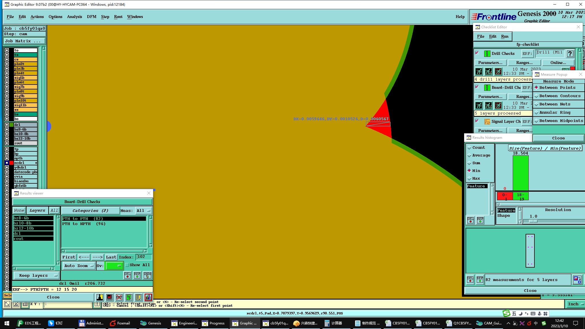Click the crossed-out REF icon
Screen dimensions: 585x329
pyautogui.click(x=119, y=297)
